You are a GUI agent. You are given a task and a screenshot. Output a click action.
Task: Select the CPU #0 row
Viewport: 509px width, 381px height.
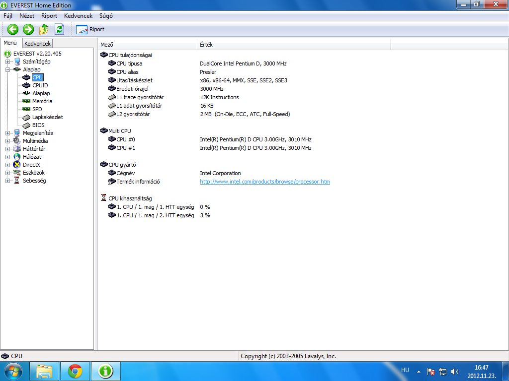coord(209,139)
